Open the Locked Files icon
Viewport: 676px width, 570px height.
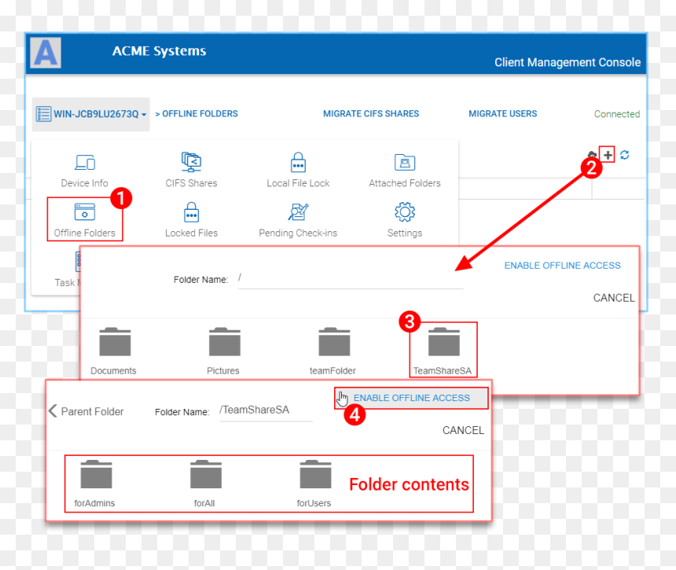[191, 211]
